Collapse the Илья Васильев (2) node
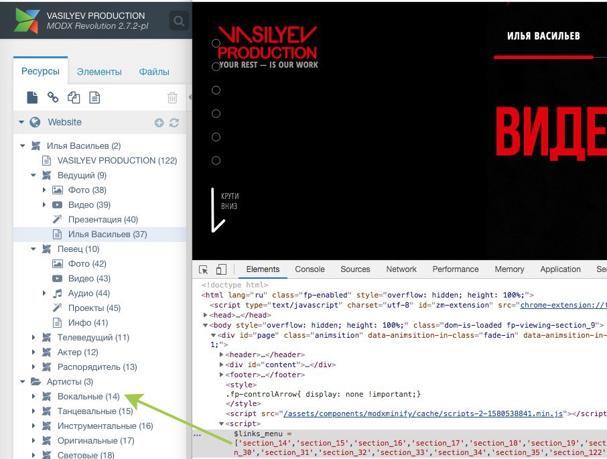Screen dimensions: 607x459 tap(23, 146)
